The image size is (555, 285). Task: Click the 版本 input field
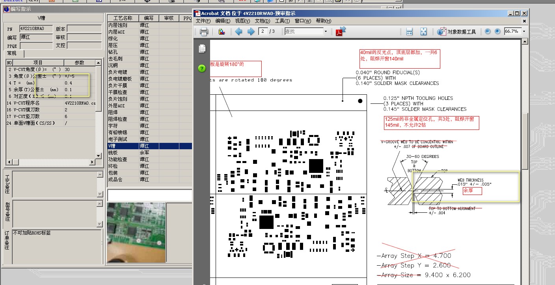tap(84, 29)
